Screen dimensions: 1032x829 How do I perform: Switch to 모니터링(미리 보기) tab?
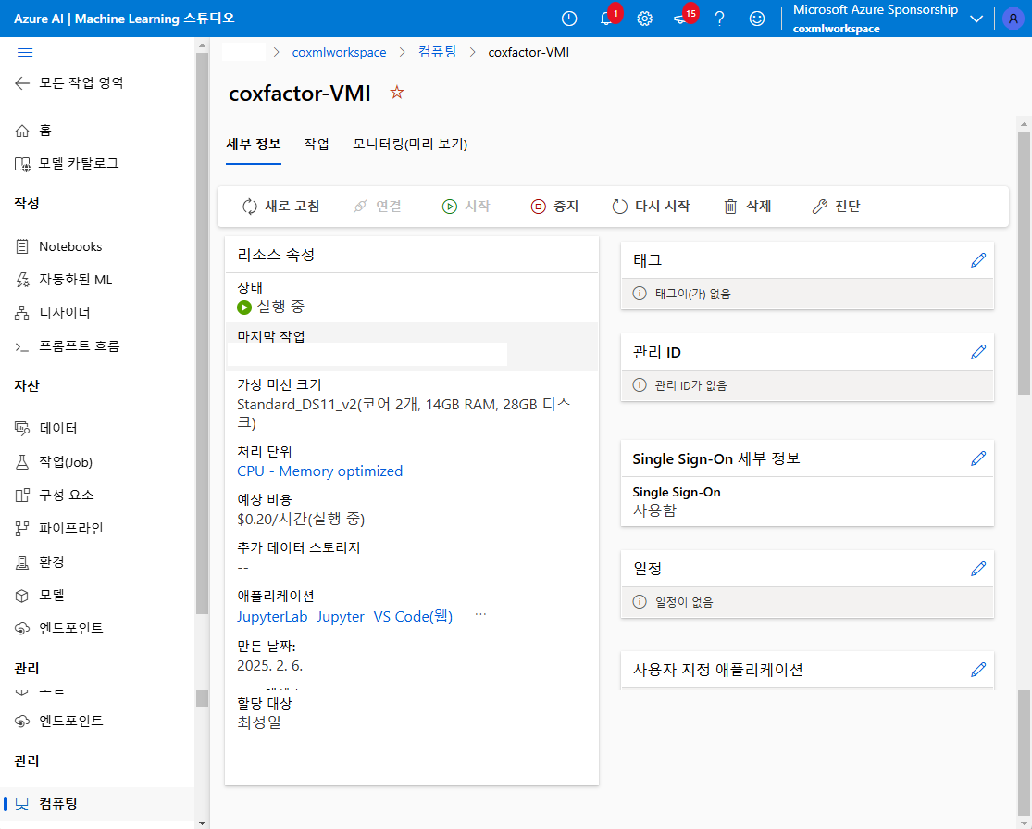410,144
